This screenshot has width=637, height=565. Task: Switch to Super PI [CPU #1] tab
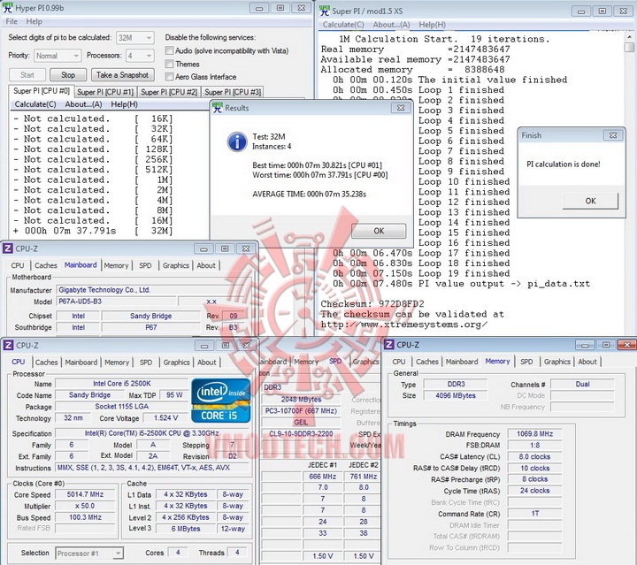click(x=105, y=92)
